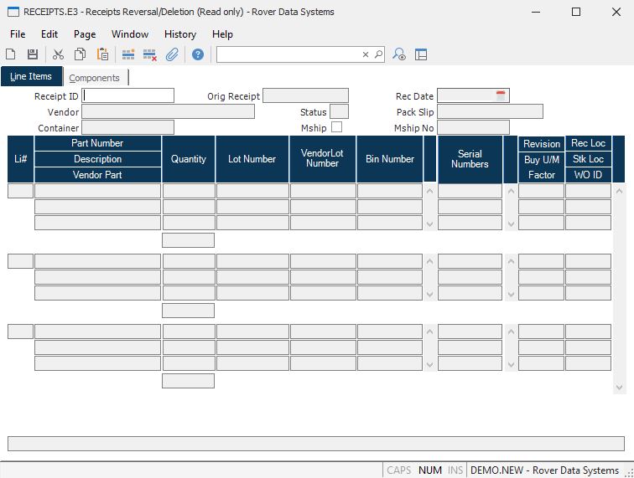Viewport: 634px width, 478px height.
Task: Click the New record toolbar icon
Action: tap(11, 54)
